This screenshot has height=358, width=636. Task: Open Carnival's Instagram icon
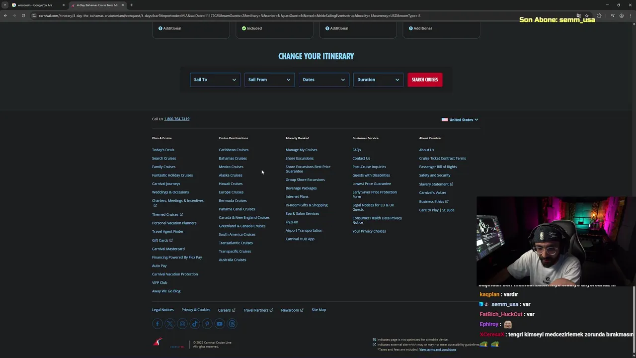tap(182, 324)
